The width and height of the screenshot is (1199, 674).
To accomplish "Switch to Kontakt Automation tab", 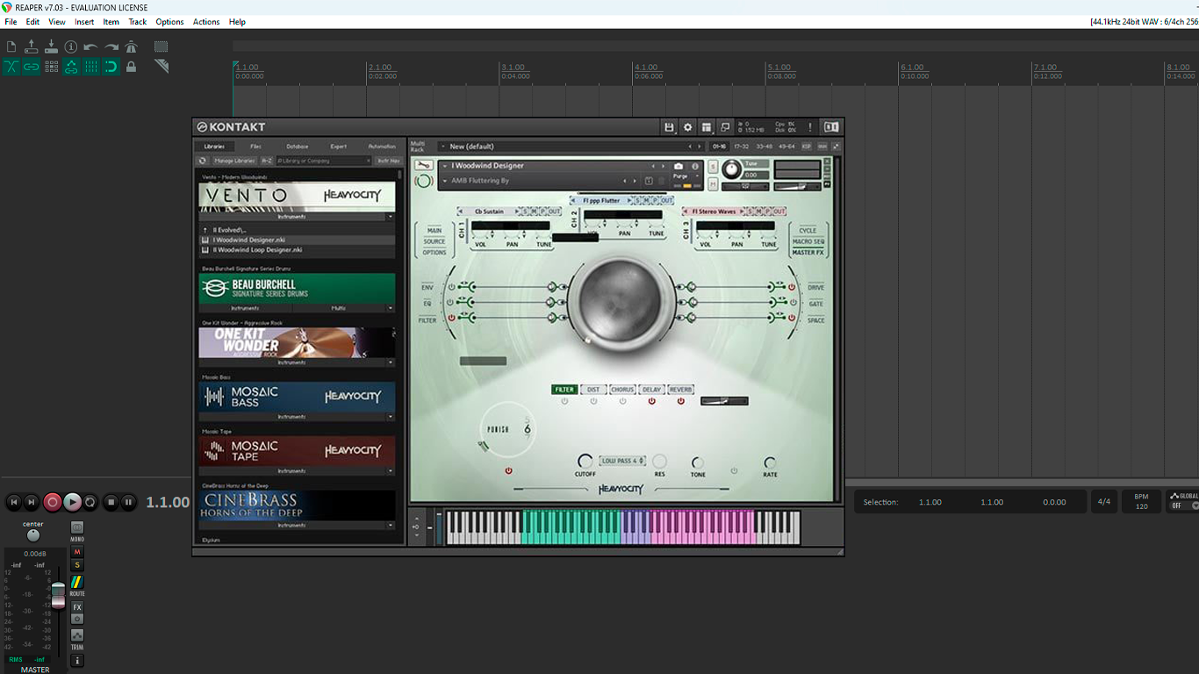I will tap(382, 147).
